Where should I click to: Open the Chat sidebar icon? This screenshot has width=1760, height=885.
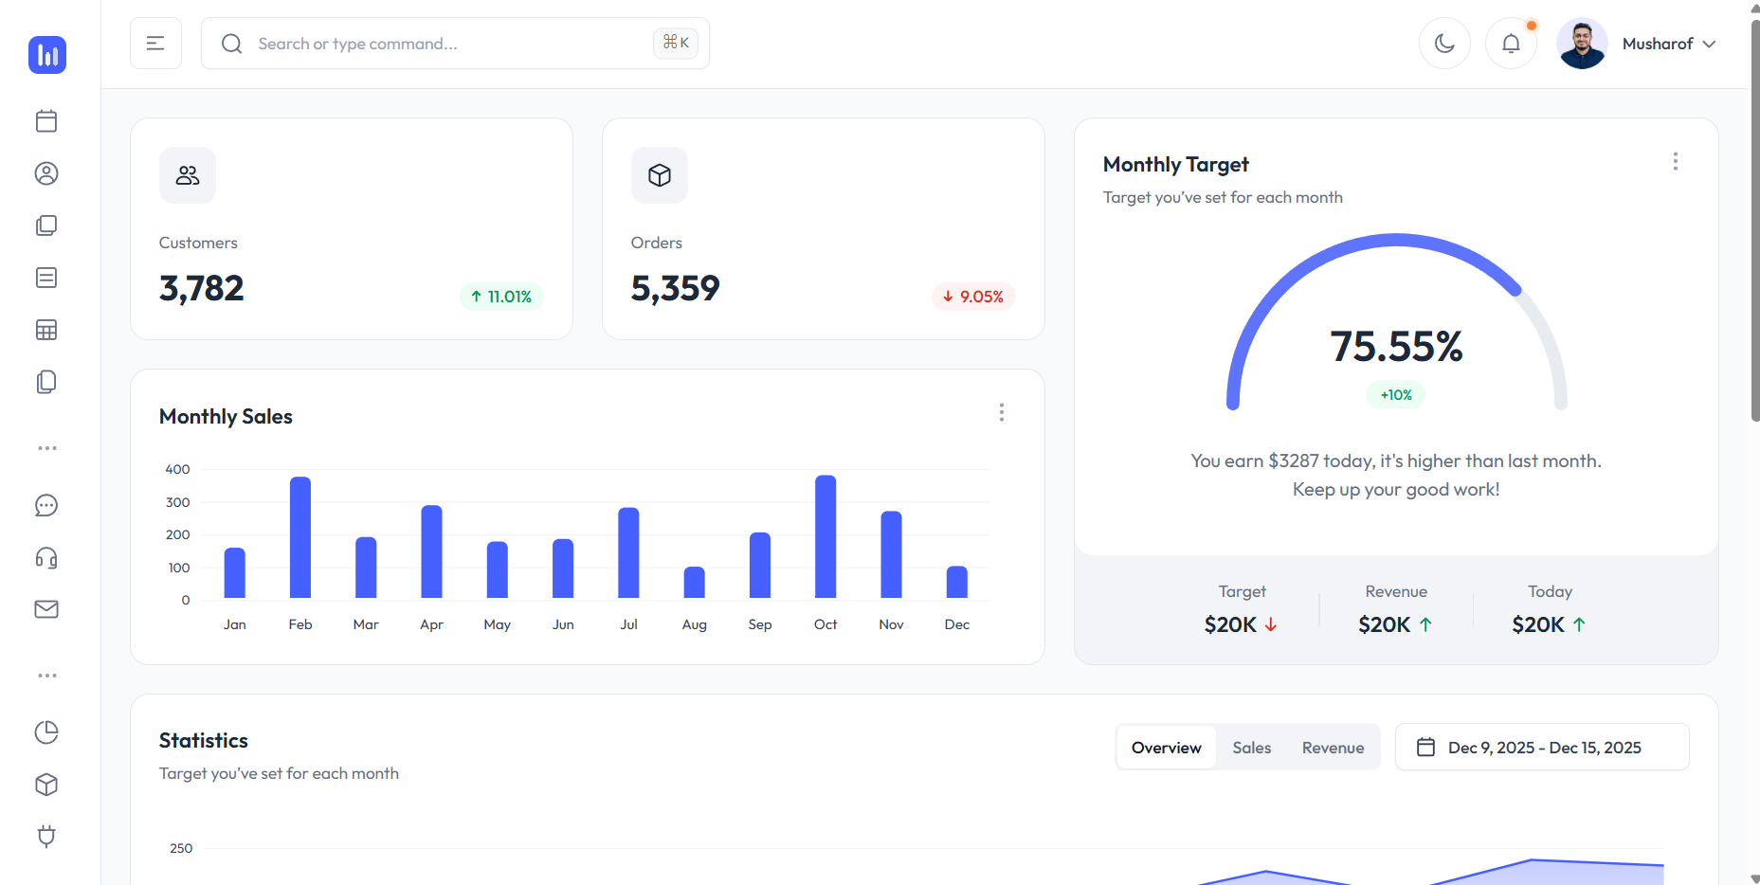pyautogui.click(x=46, y=505)
